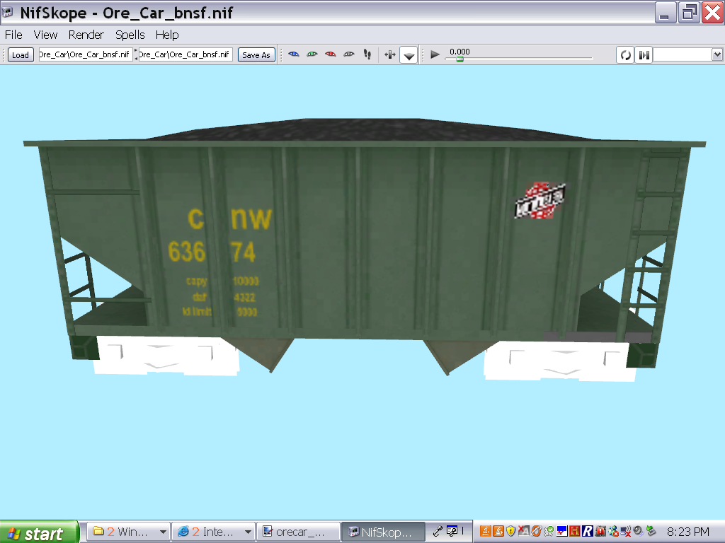Click the 8:23 PM system clock
The height and width of the screenshot is (543, 725).
click(x=688, y=532)
